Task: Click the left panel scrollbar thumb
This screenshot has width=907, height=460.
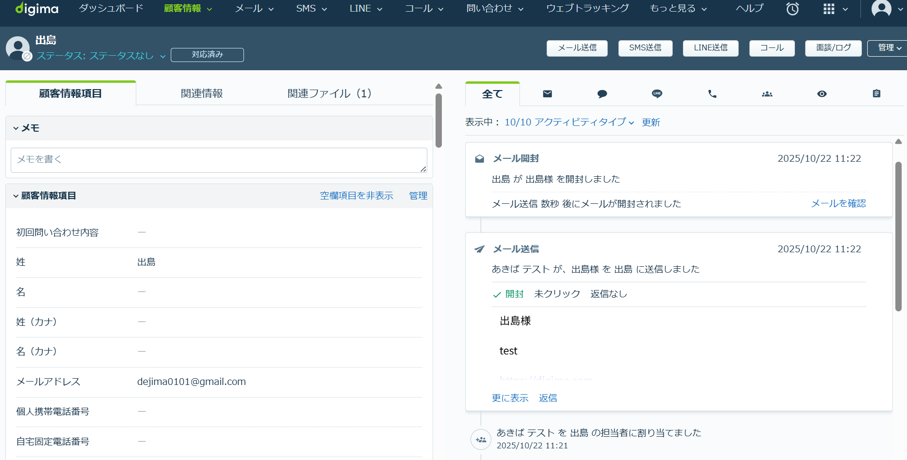Action: (x=438, y=121)
